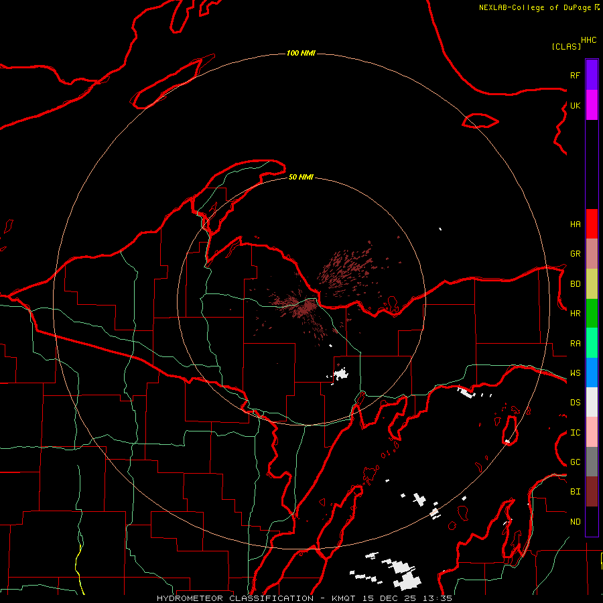Click the HR legend label

[x=575, y=314]
